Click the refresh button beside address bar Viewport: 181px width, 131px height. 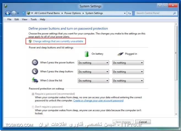pos(129,13)
